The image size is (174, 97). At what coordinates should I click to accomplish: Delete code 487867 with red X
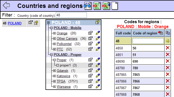tap(168, 88)
